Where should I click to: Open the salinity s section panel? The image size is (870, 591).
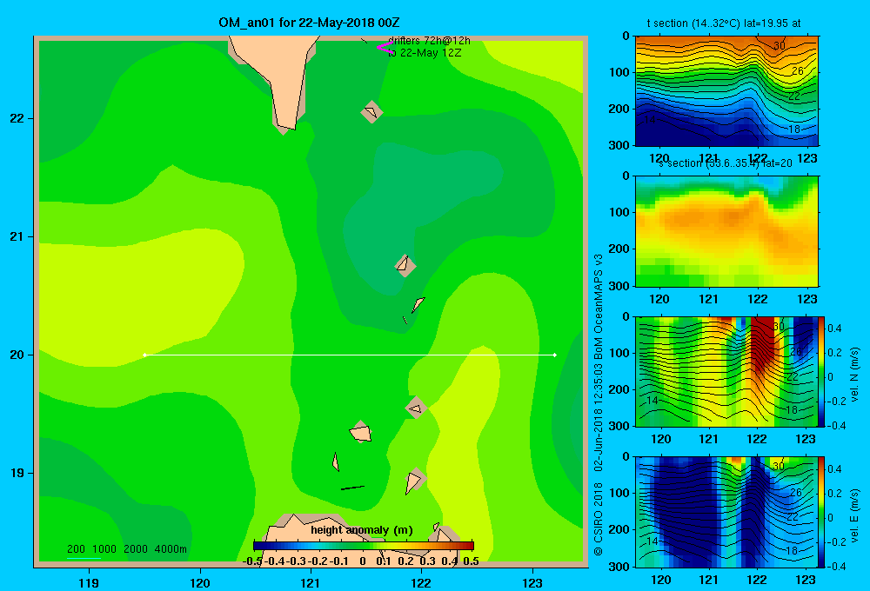pyautogui.click(x=726, y=231)
